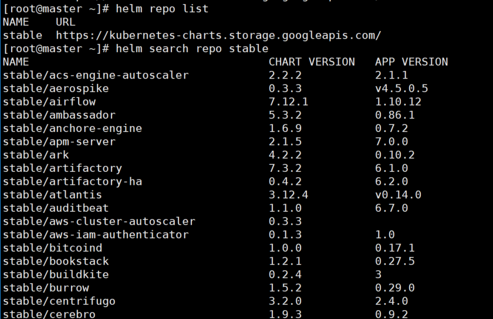Select stable/ark chart name
Image resolution: width=493 pixels, height=319 pixels.
click(x=36, y=155)
